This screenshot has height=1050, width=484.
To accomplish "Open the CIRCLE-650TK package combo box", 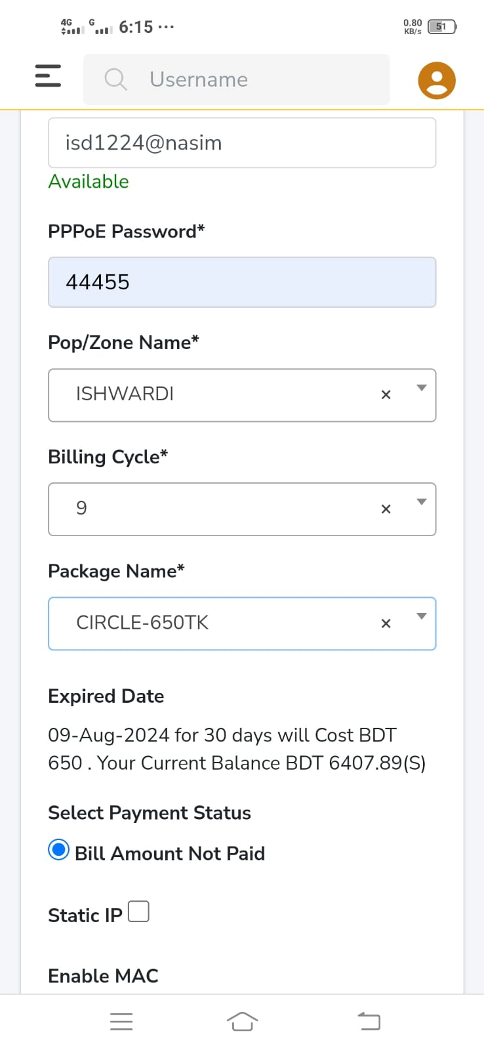I will tap(242, 623).
